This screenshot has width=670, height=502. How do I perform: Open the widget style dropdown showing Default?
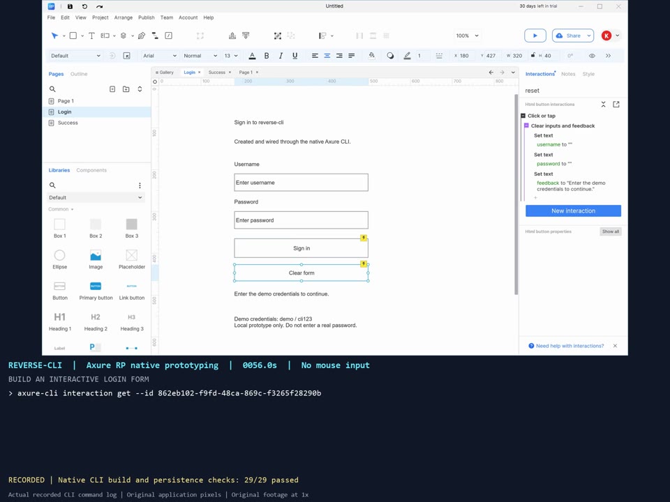pyautogui.click(x=75, y=56)
